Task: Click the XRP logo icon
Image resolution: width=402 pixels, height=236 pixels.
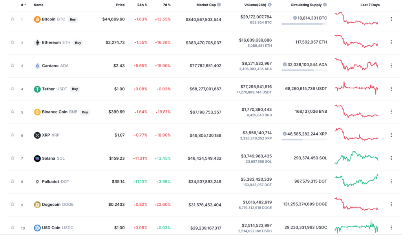Action: point(37,135)
